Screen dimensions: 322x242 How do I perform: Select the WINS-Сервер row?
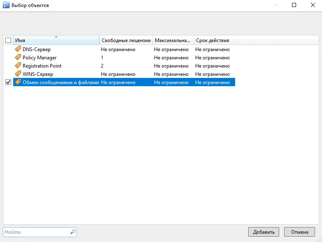[x=124, y=74]
